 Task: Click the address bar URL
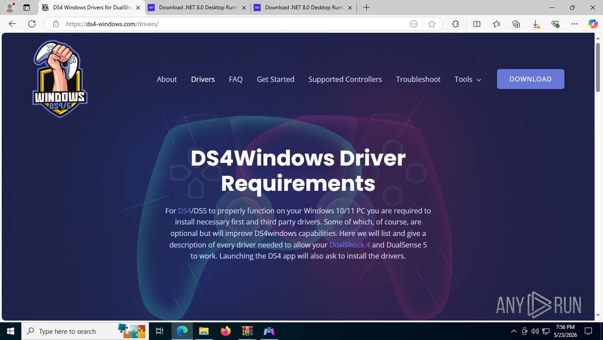click(112, 24)
